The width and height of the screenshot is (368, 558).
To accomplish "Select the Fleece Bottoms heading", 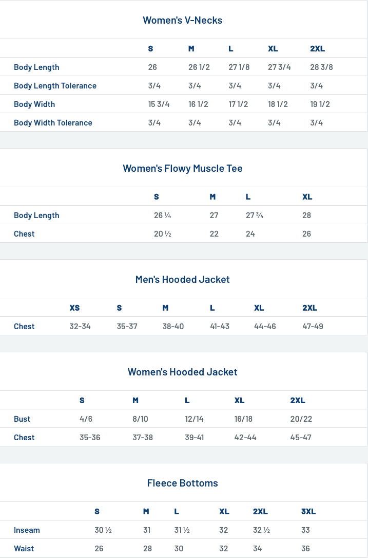I will pos(183,483).
